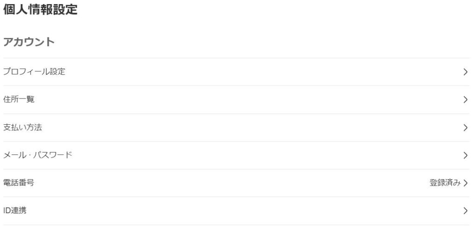Click the 個人情報設定 page heading

(x=40, y=9)
